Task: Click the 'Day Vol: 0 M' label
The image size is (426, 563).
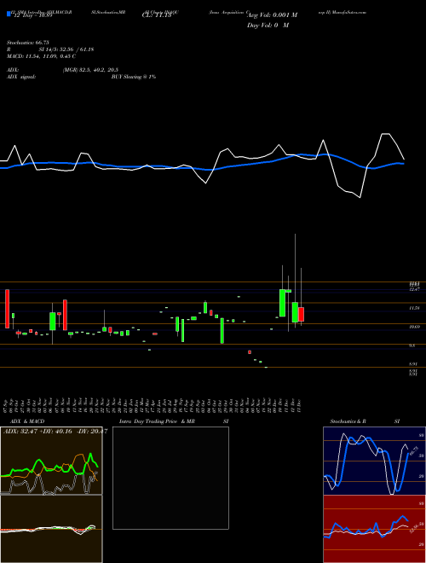Action: click(268, 26)
